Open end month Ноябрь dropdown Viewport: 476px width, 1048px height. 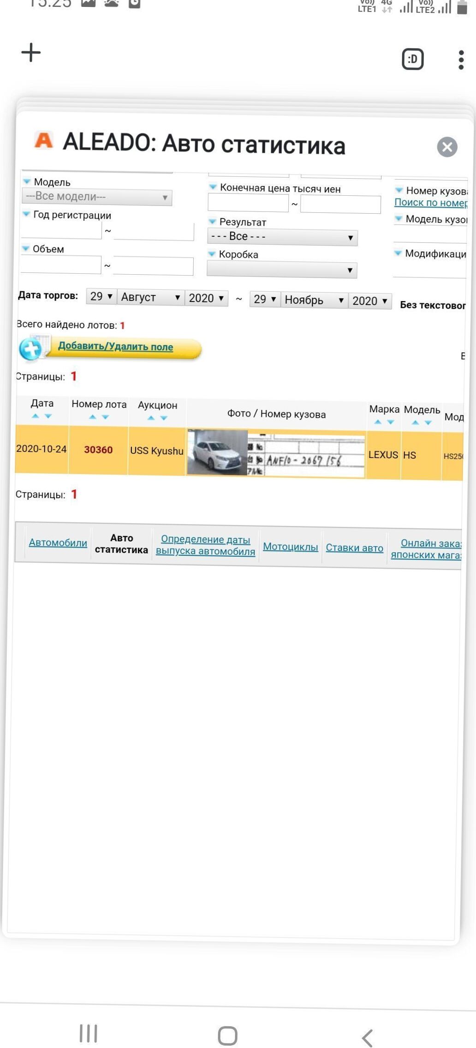[314, 300]
